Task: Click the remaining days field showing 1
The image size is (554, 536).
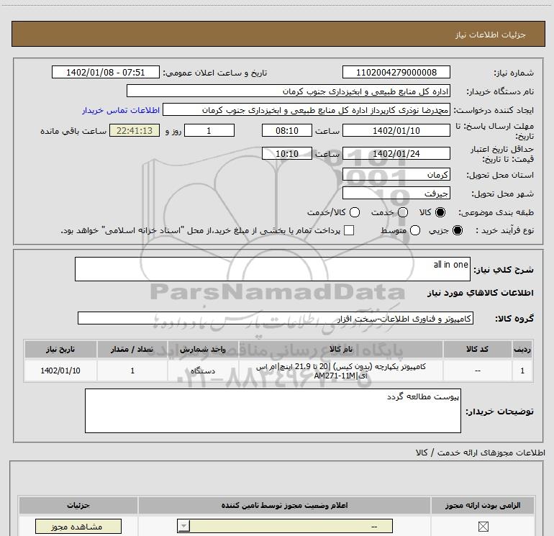Action: (209, 130)
